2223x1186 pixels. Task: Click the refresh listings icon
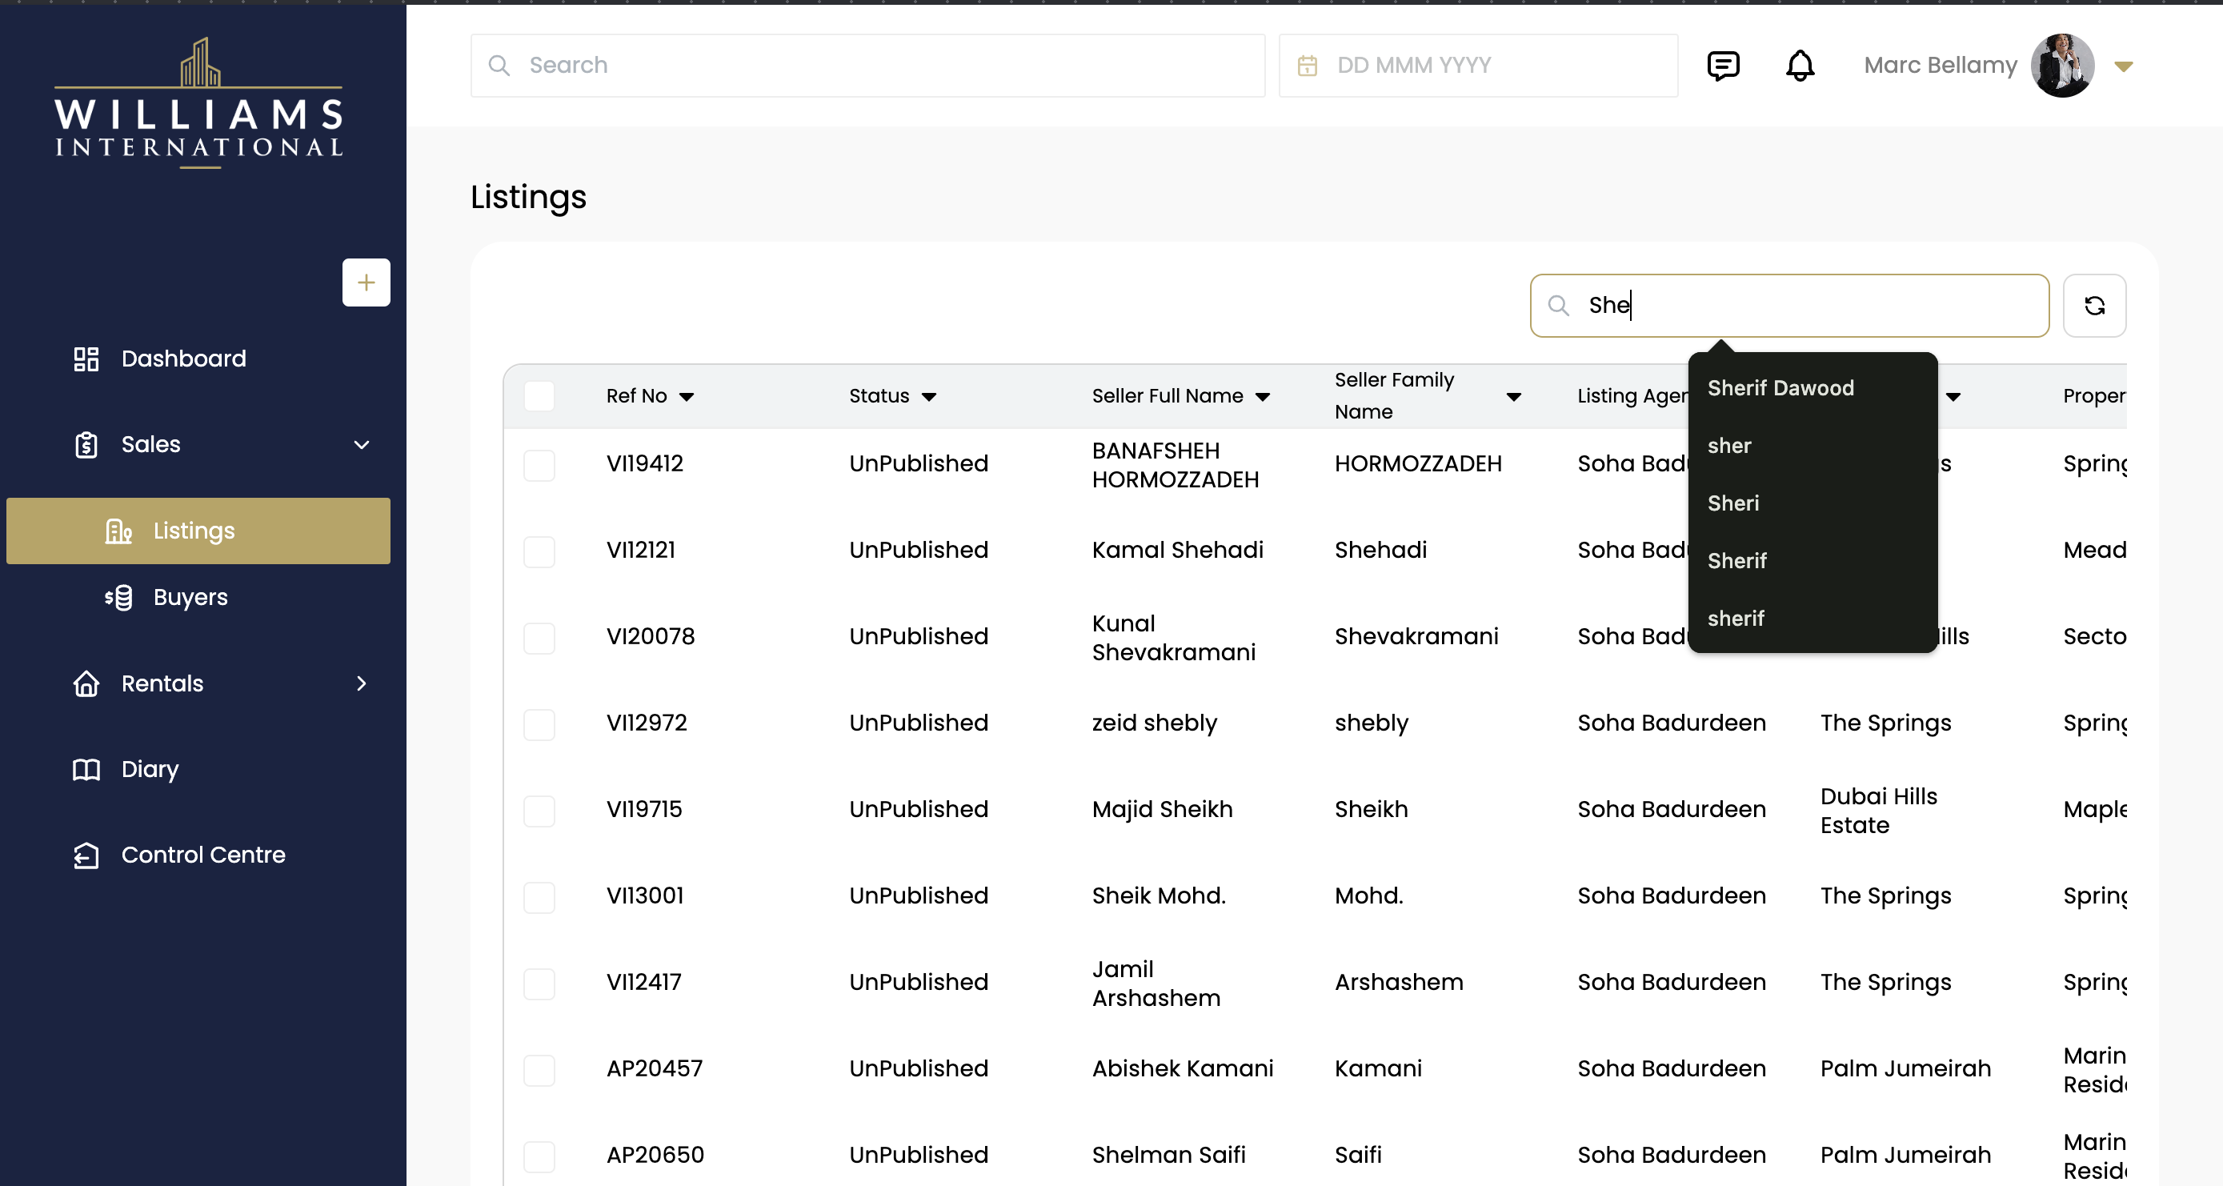click(x=2094, y=306)
